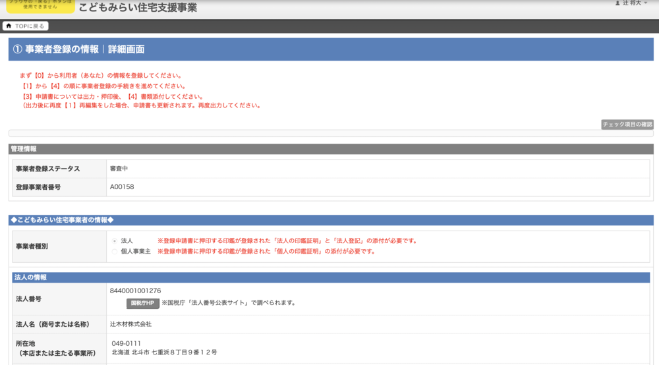659x365 pixels.
Task: Click the 法人名(商号または名称) label
Action: 53,324
